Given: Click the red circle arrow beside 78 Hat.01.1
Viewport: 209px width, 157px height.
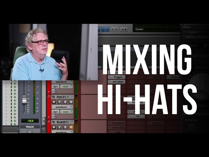Looking at the screenshot, I should 49,96.
